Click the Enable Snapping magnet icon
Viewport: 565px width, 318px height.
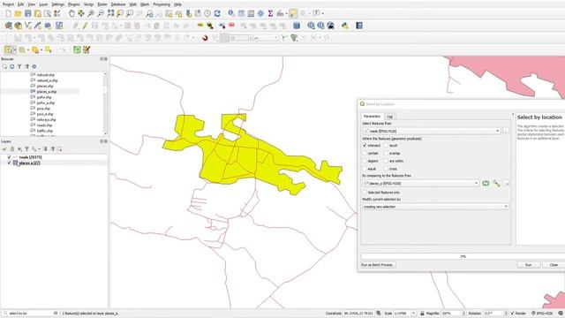tap(205, 38)
